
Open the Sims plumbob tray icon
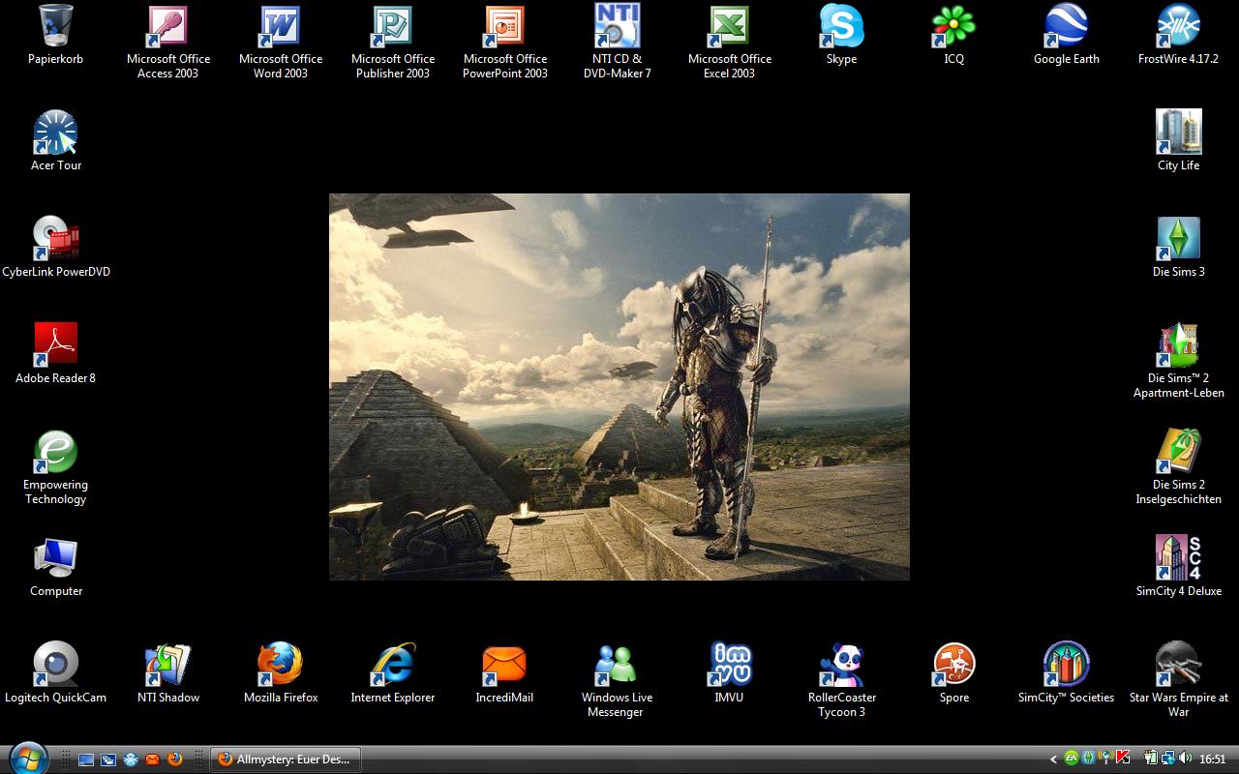(x=1089, y=759)
